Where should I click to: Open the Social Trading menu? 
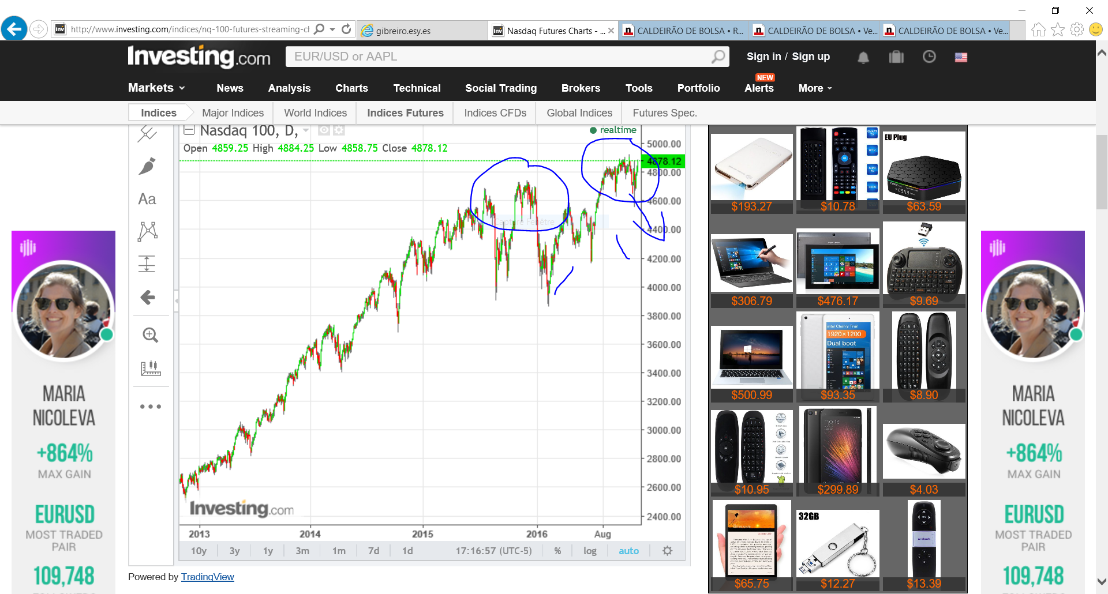coord(501,88)
